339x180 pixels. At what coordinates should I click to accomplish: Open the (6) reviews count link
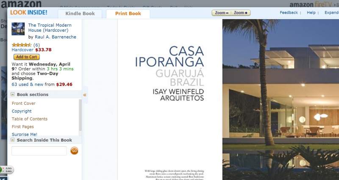coord(36,45)
